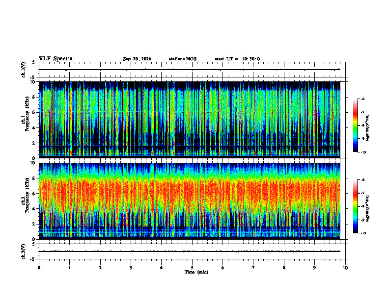Select the 1 minute tick on time axis
Screen dimensions: 389x300
click(69, 268)
